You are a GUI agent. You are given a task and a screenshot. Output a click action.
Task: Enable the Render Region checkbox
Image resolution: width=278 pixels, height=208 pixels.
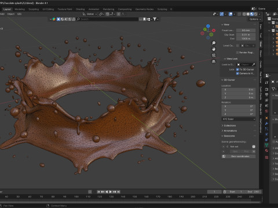237,53
